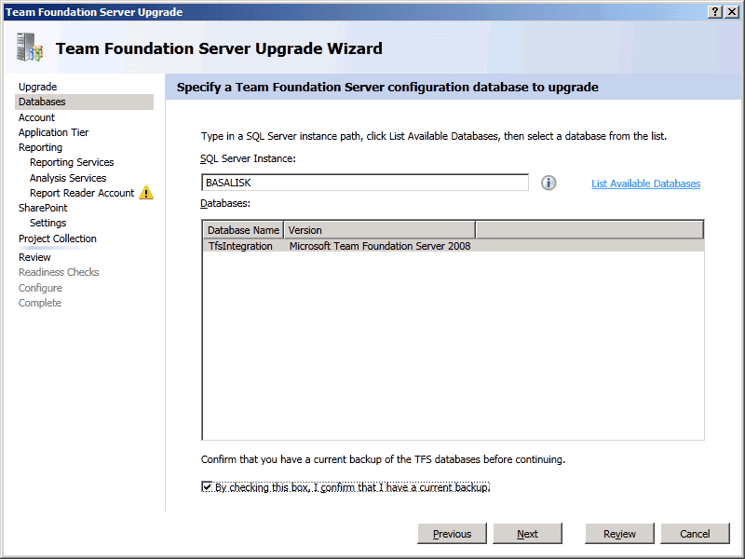Click the title bar help question mark button
The image size is (745, 559).
click(715, 11)
